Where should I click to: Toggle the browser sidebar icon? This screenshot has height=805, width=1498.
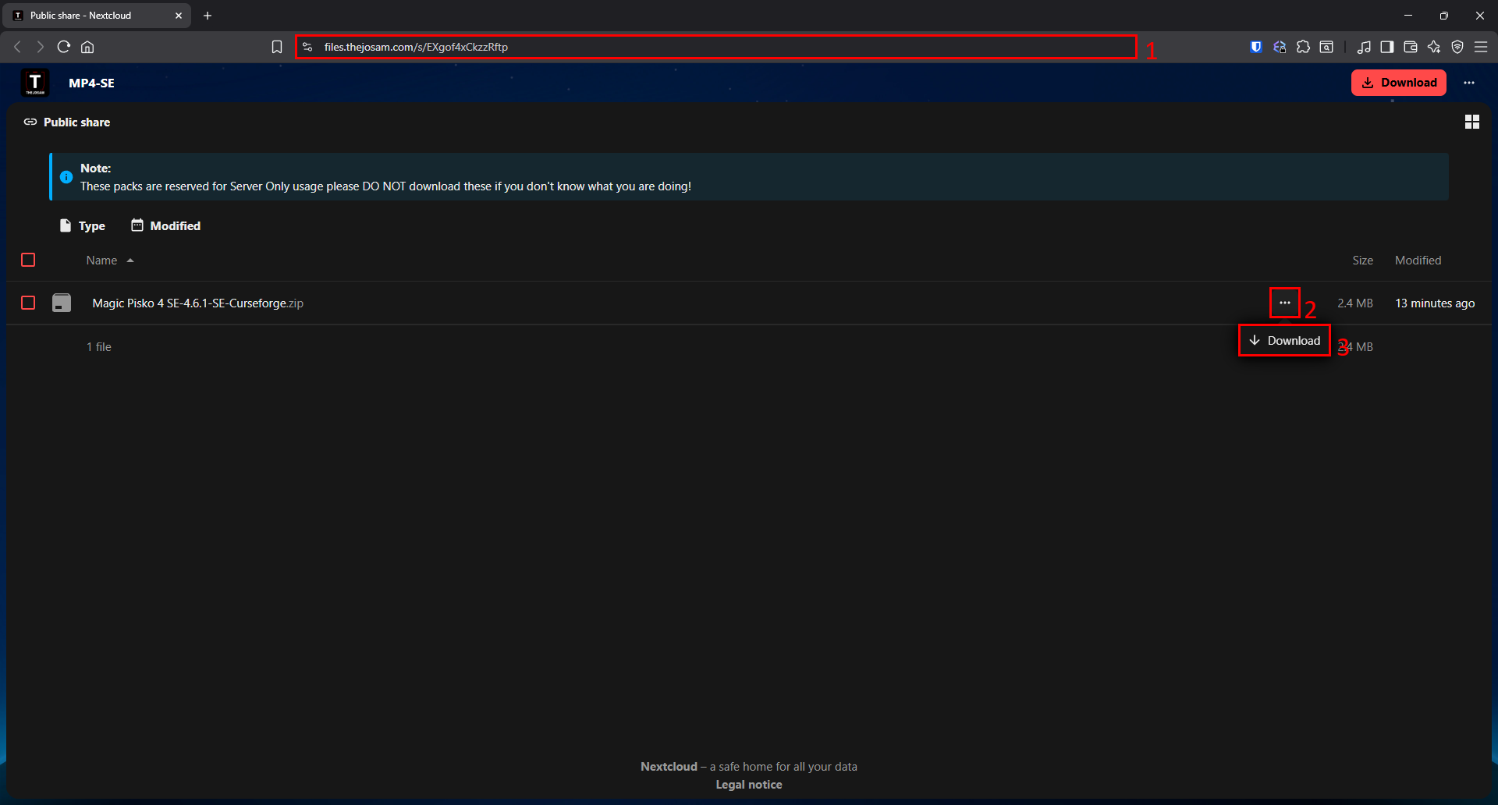pyautogui.click(x=1386, y=47)
